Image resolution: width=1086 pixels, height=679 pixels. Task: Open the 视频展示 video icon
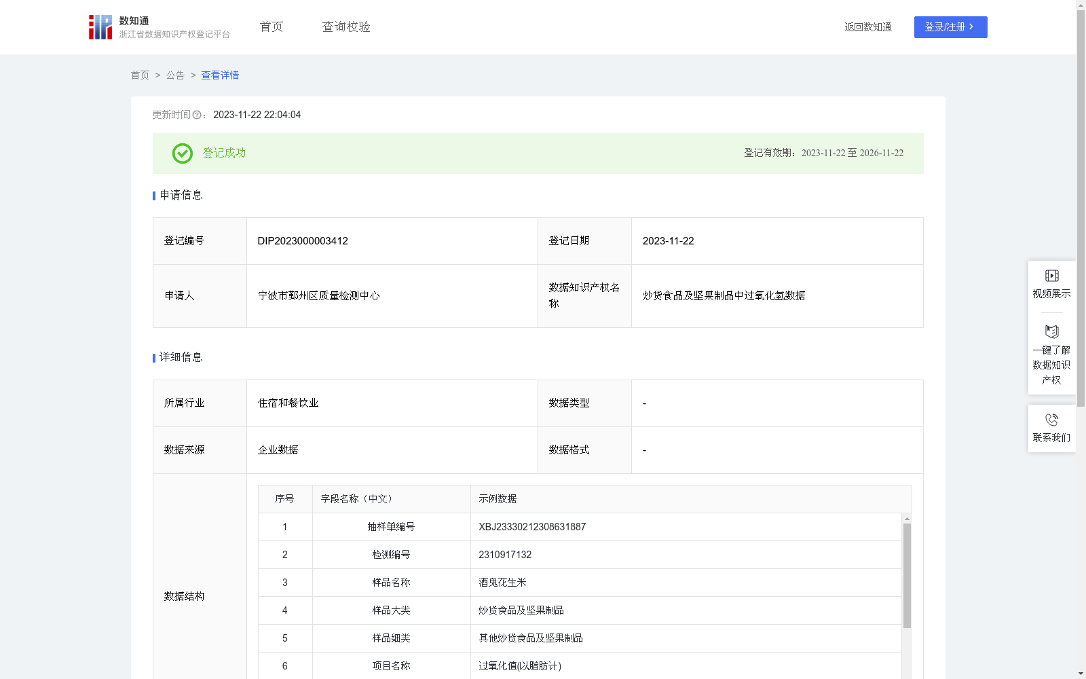pyautogui.click(x=1051, y=276)
